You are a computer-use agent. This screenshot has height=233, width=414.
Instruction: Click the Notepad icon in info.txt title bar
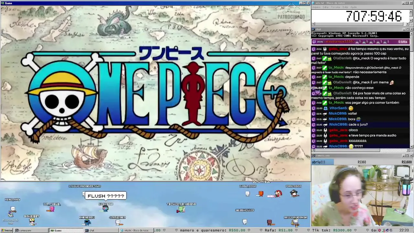(313, 3)
